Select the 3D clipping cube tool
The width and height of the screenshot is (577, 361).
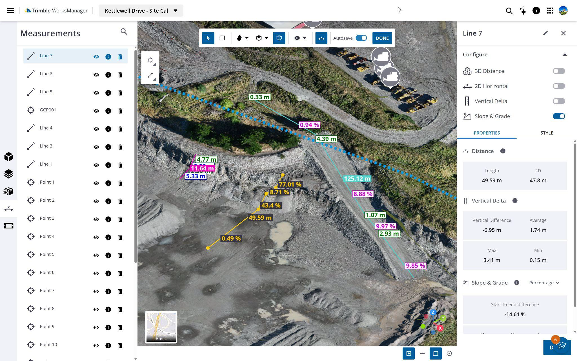[279, 38]
